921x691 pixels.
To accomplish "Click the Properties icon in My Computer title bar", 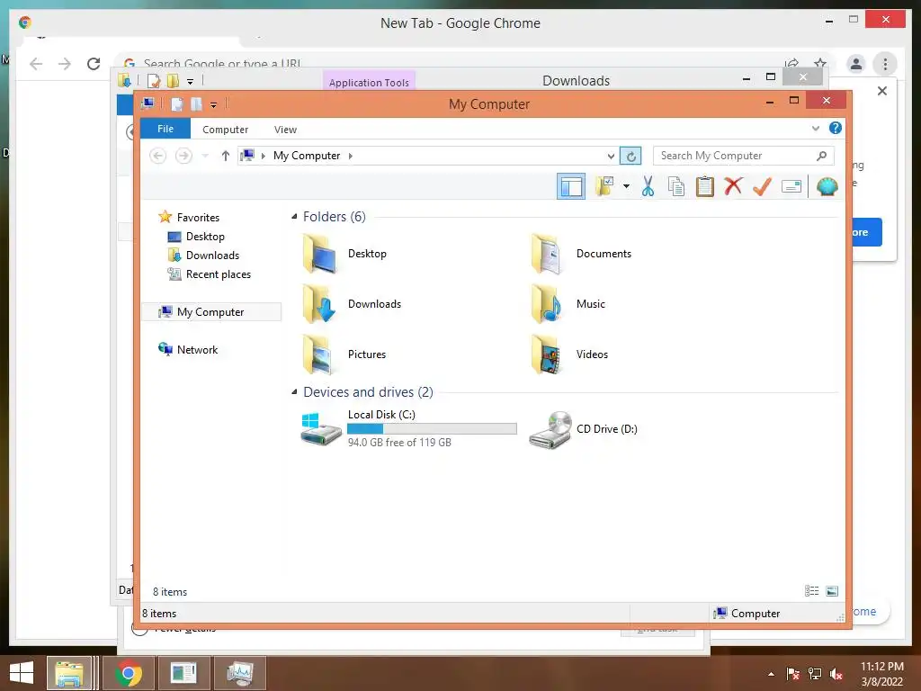I will [x=177, y=104].
